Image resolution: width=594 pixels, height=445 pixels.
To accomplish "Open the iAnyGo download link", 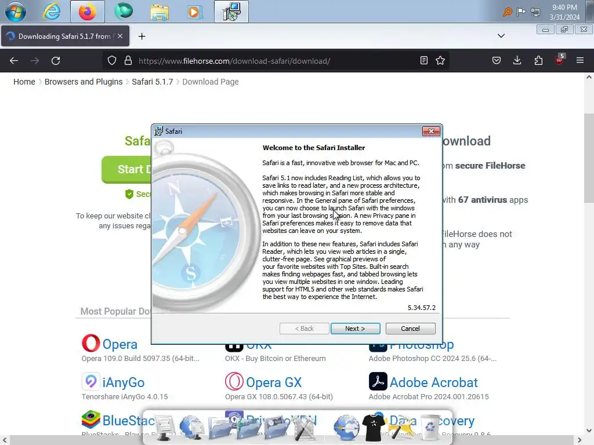I will pos(124,382).
